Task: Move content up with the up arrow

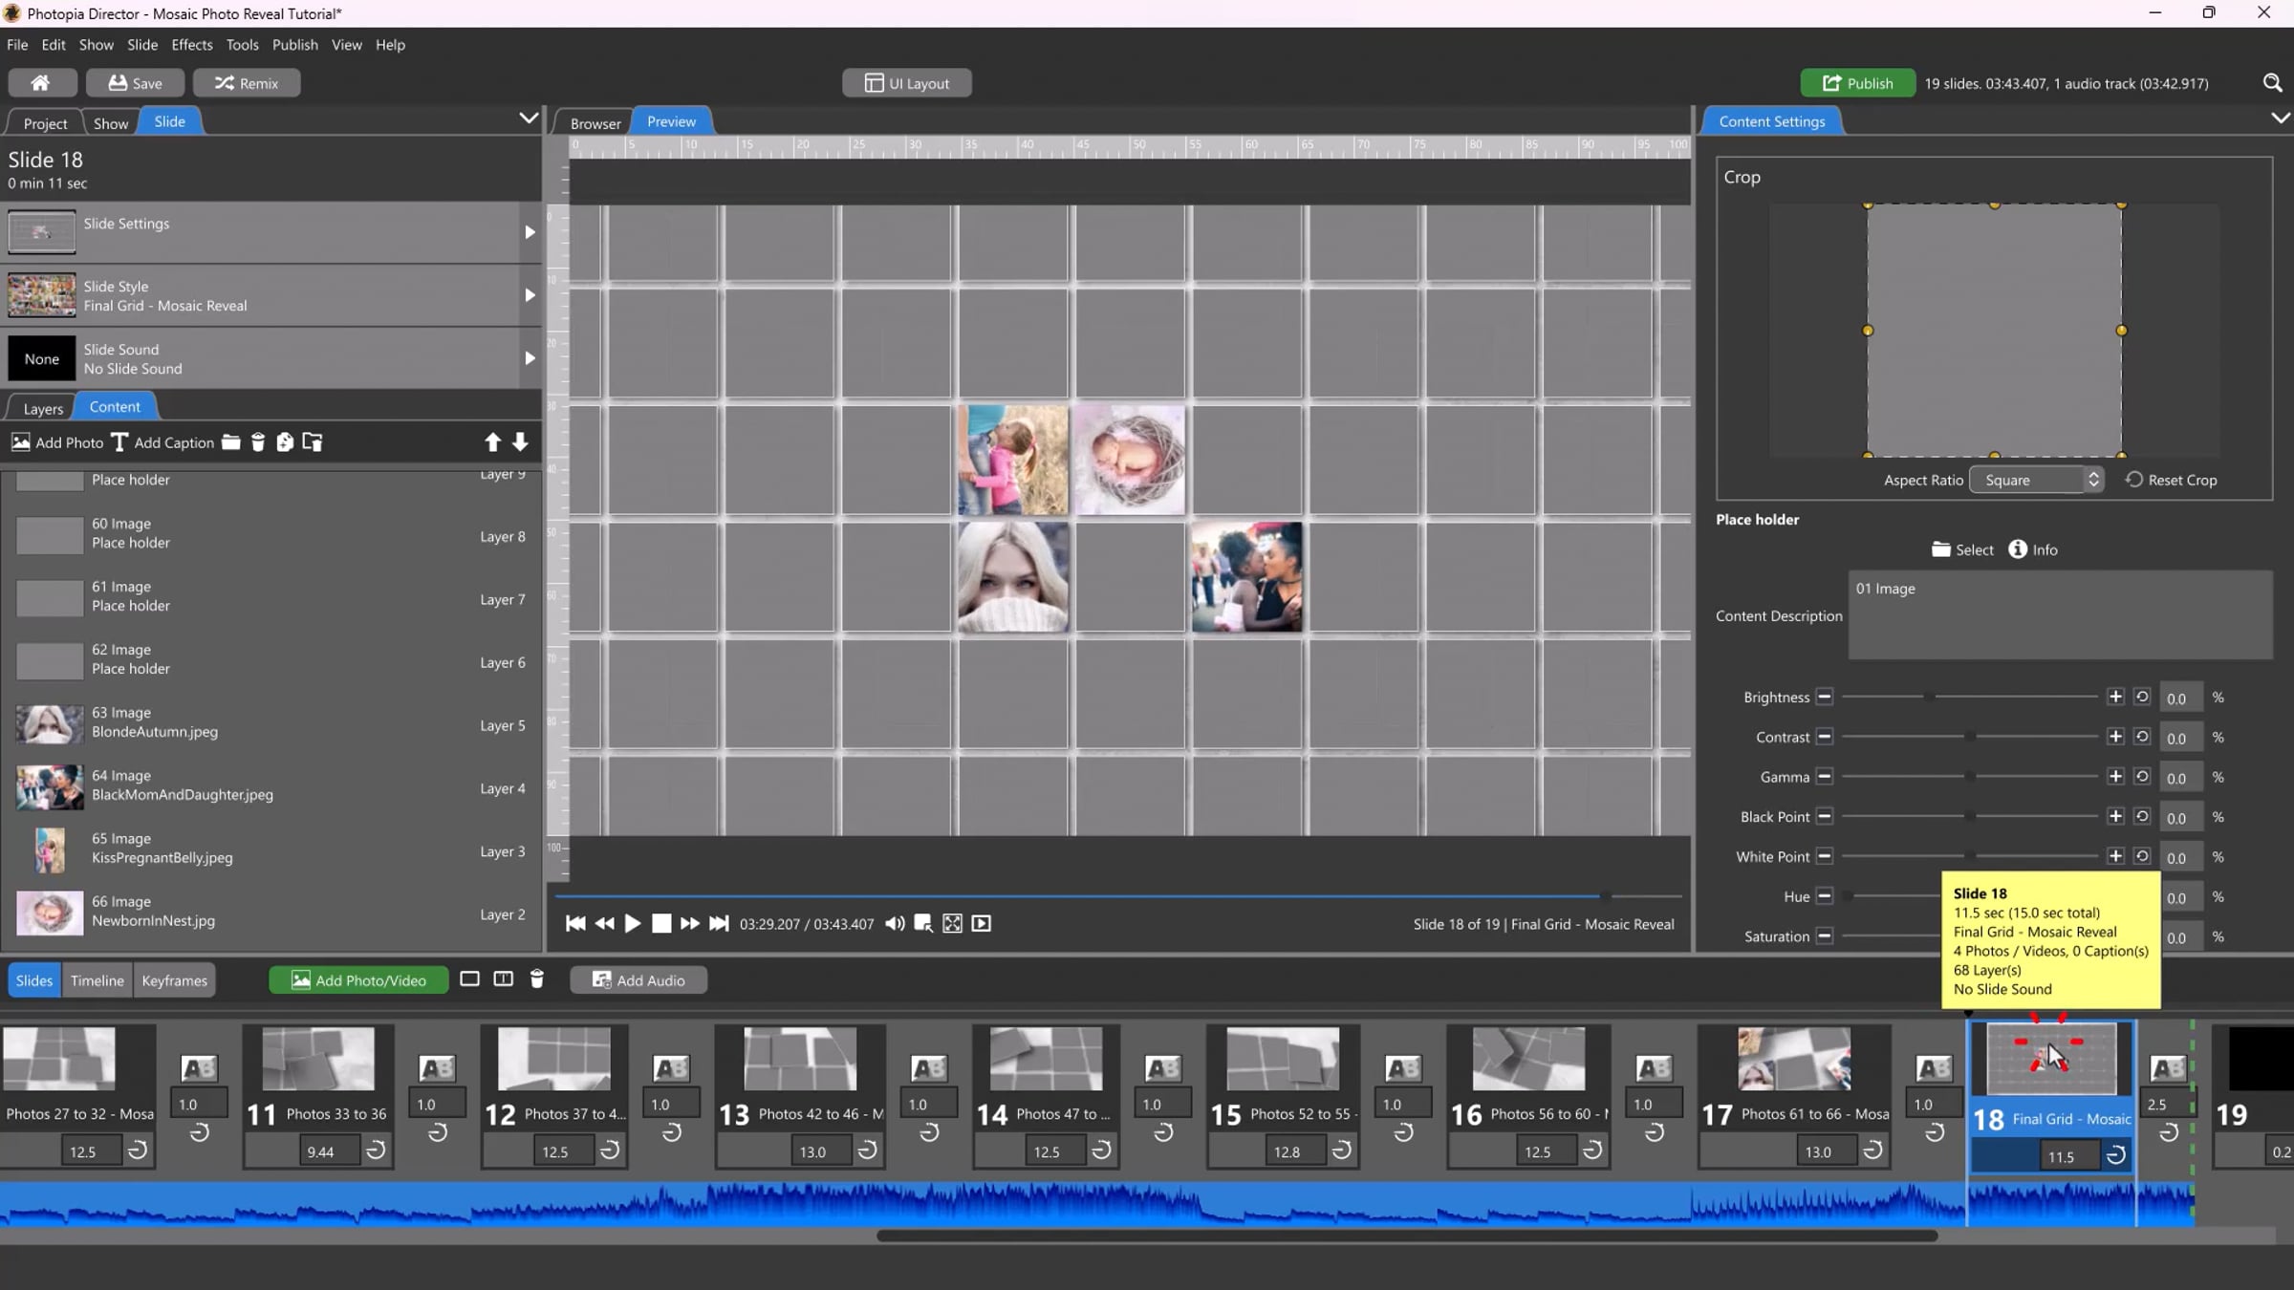Action: pyautogui.click(x=492, y=442)
